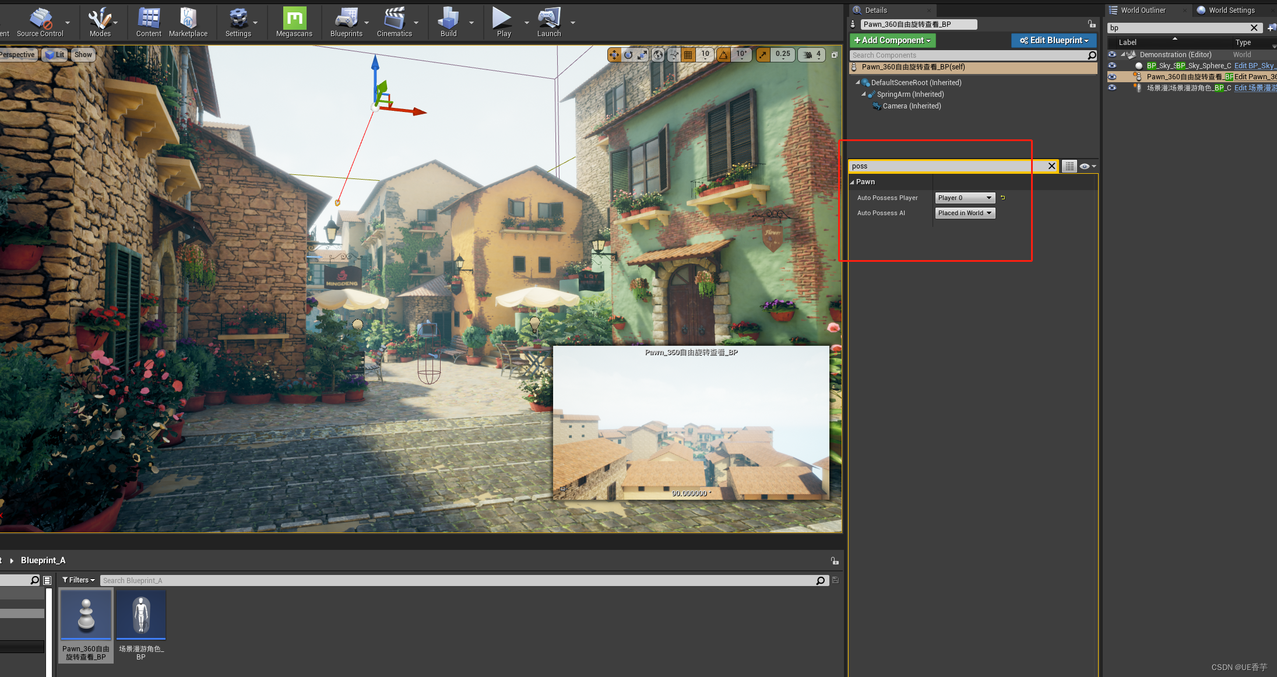Image resolution: width=1277 pixels, height=677 pixels.
Task: Select the scale gizmo tool
Action: point(642,55)
